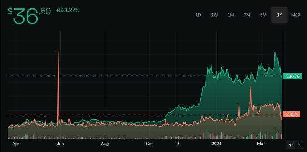Choose the 6M time range
The height and width of the screenshot is (152, 307).
[x=263, y=15]
